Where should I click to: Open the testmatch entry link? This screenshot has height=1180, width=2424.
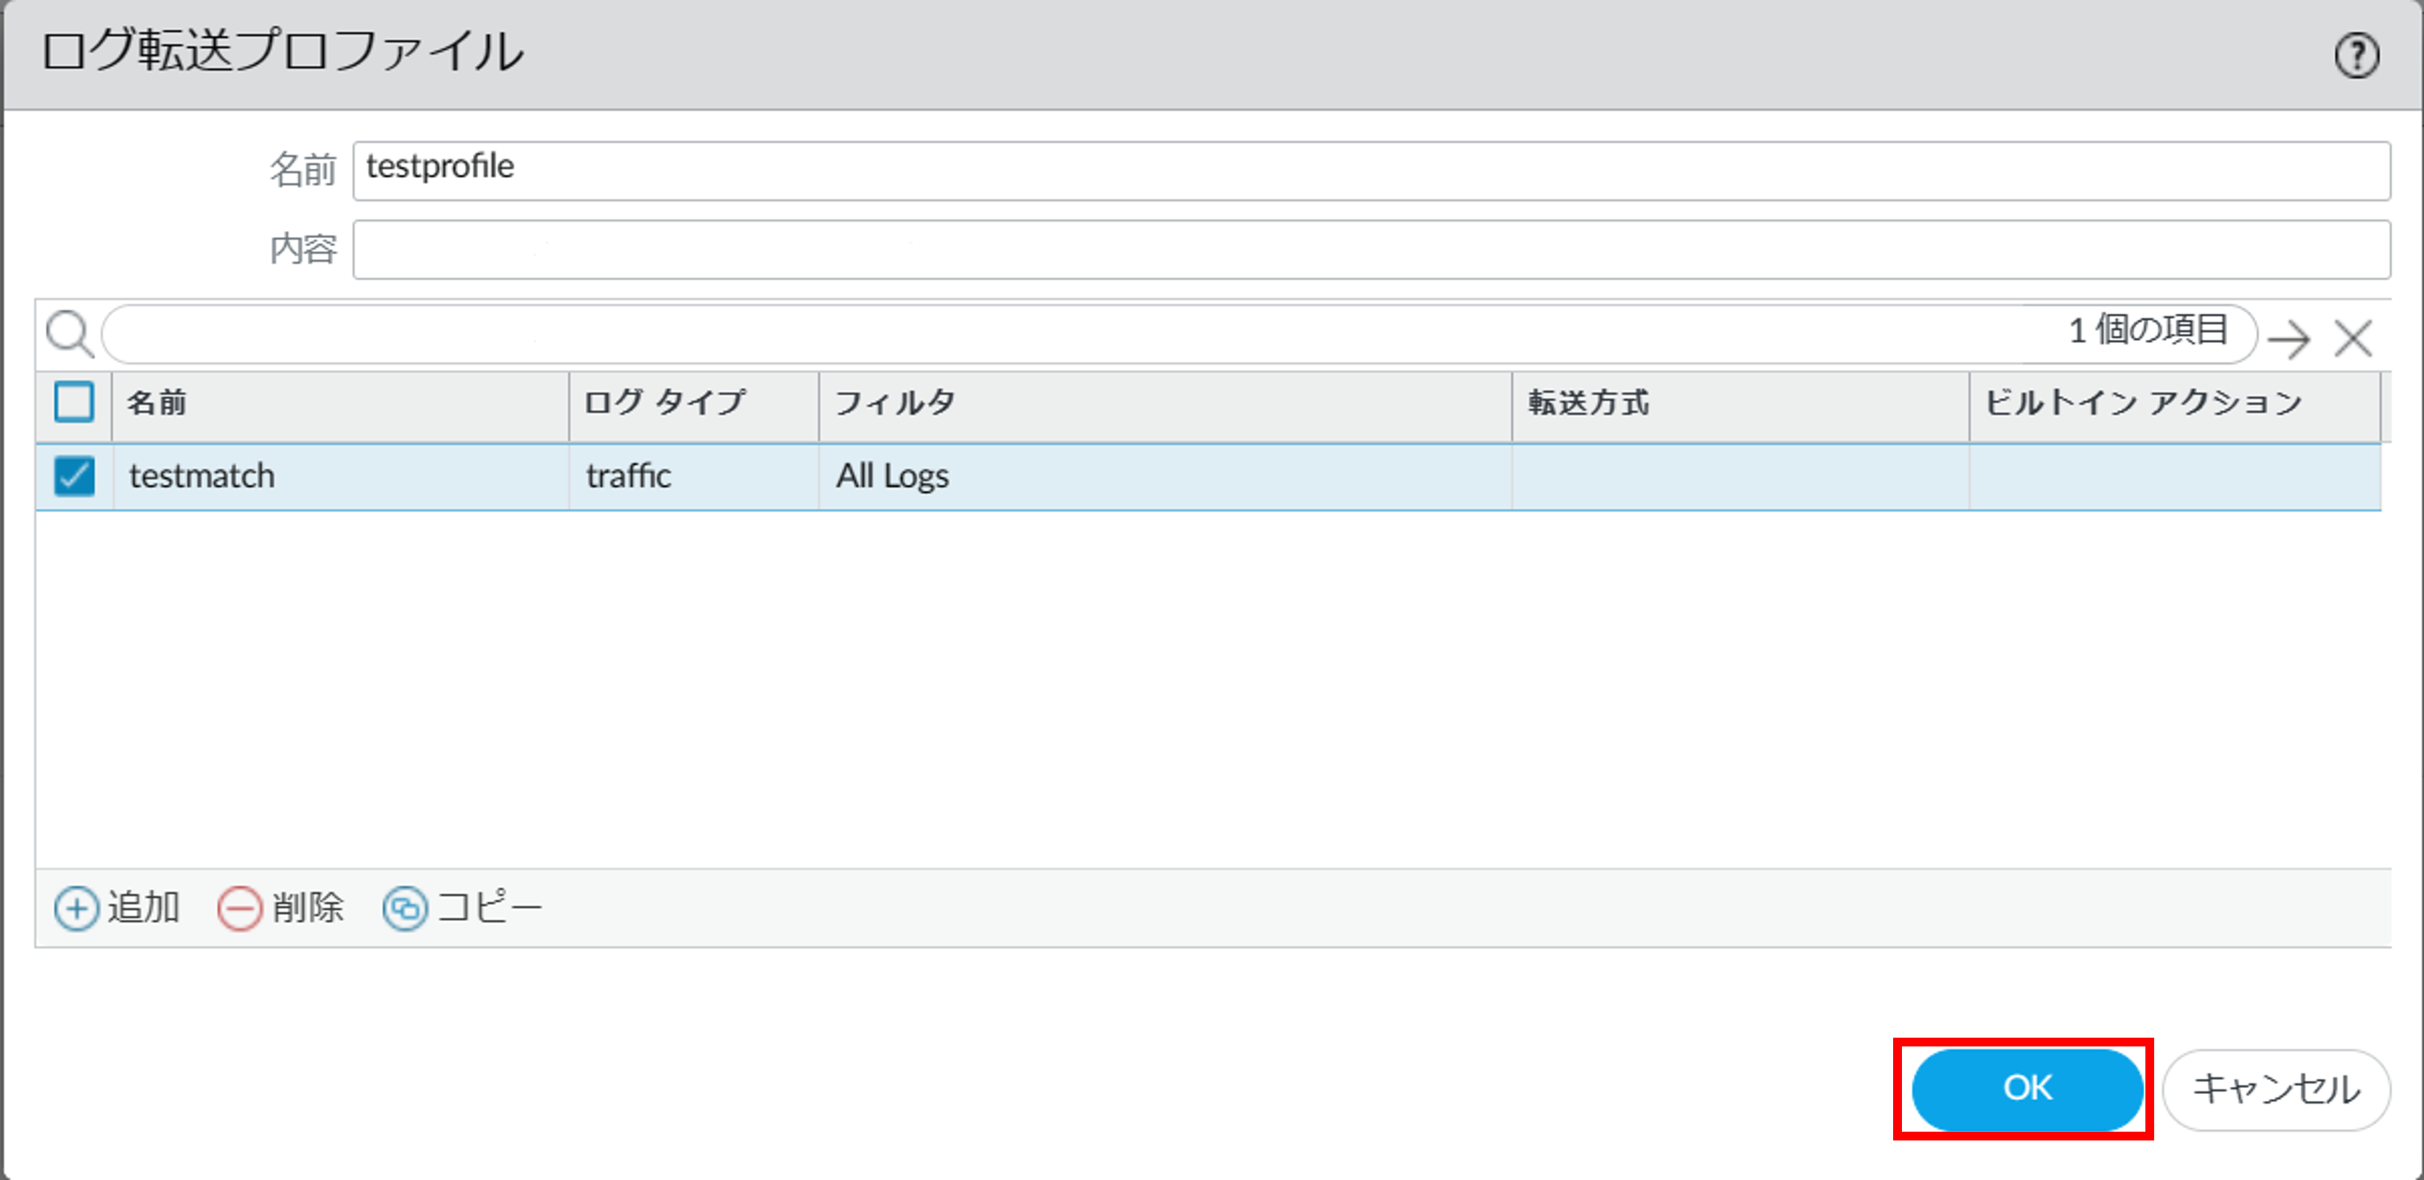click(x=201, y=476)
